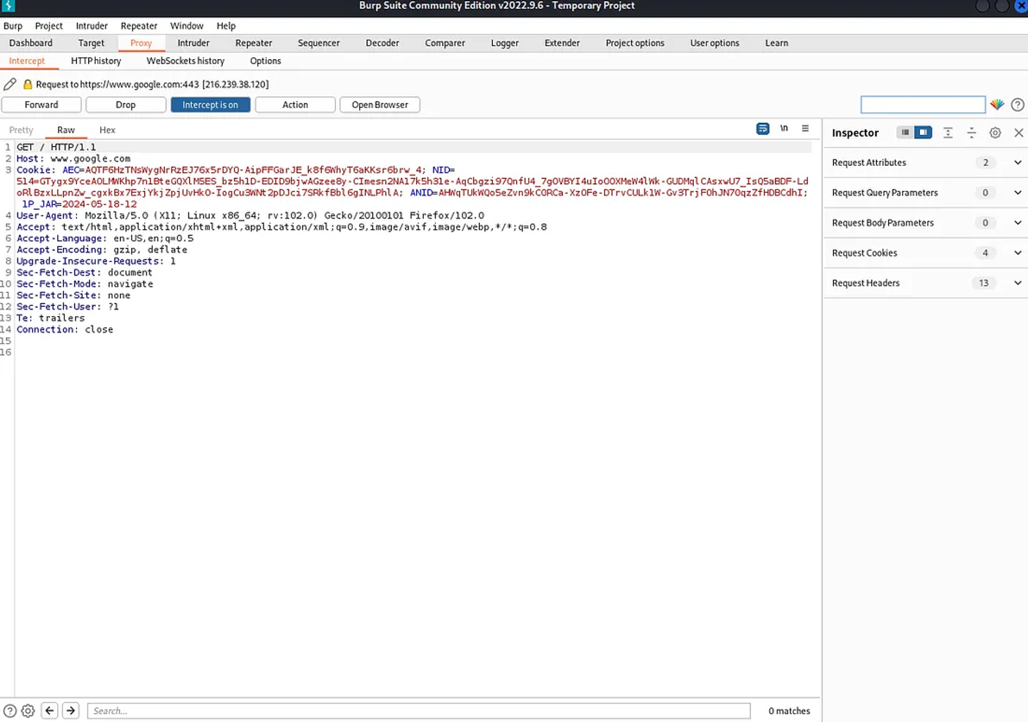The width and height of the screenshot is (1028, 722).
Task: Toggle line wrapping in the message editor
Action: pyautogui.click(x=763, y=128)
